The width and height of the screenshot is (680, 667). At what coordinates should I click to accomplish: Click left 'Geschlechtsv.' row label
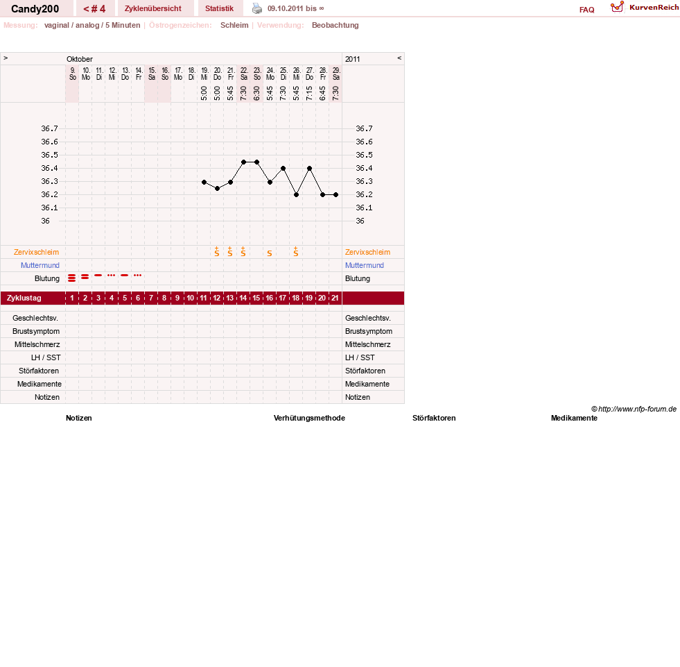pyautogui.click(x=35, y=319)
